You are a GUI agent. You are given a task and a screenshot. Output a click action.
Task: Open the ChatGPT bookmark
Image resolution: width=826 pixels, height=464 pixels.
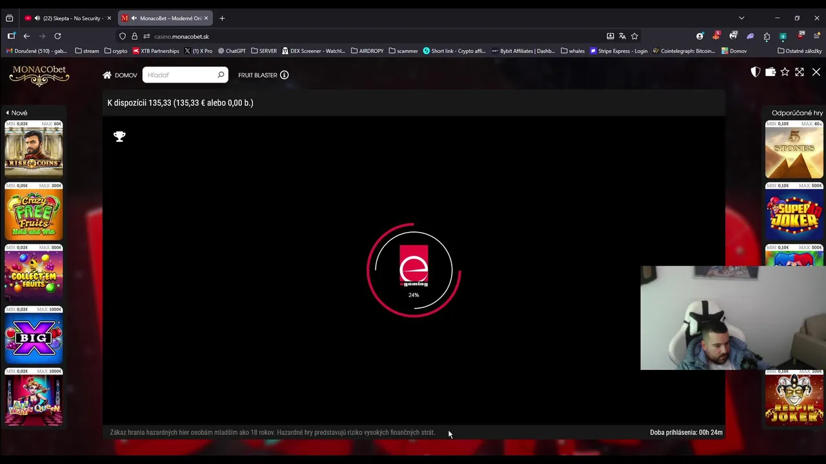pos(232,51)
